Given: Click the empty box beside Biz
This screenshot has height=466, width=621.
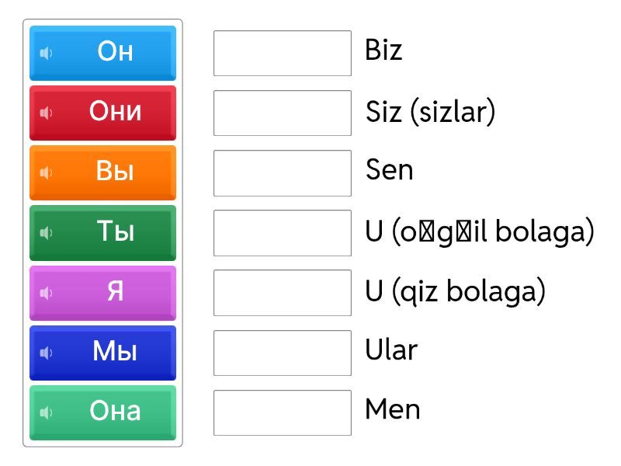Looking at the screenshot, I should (x=283, y=53).
